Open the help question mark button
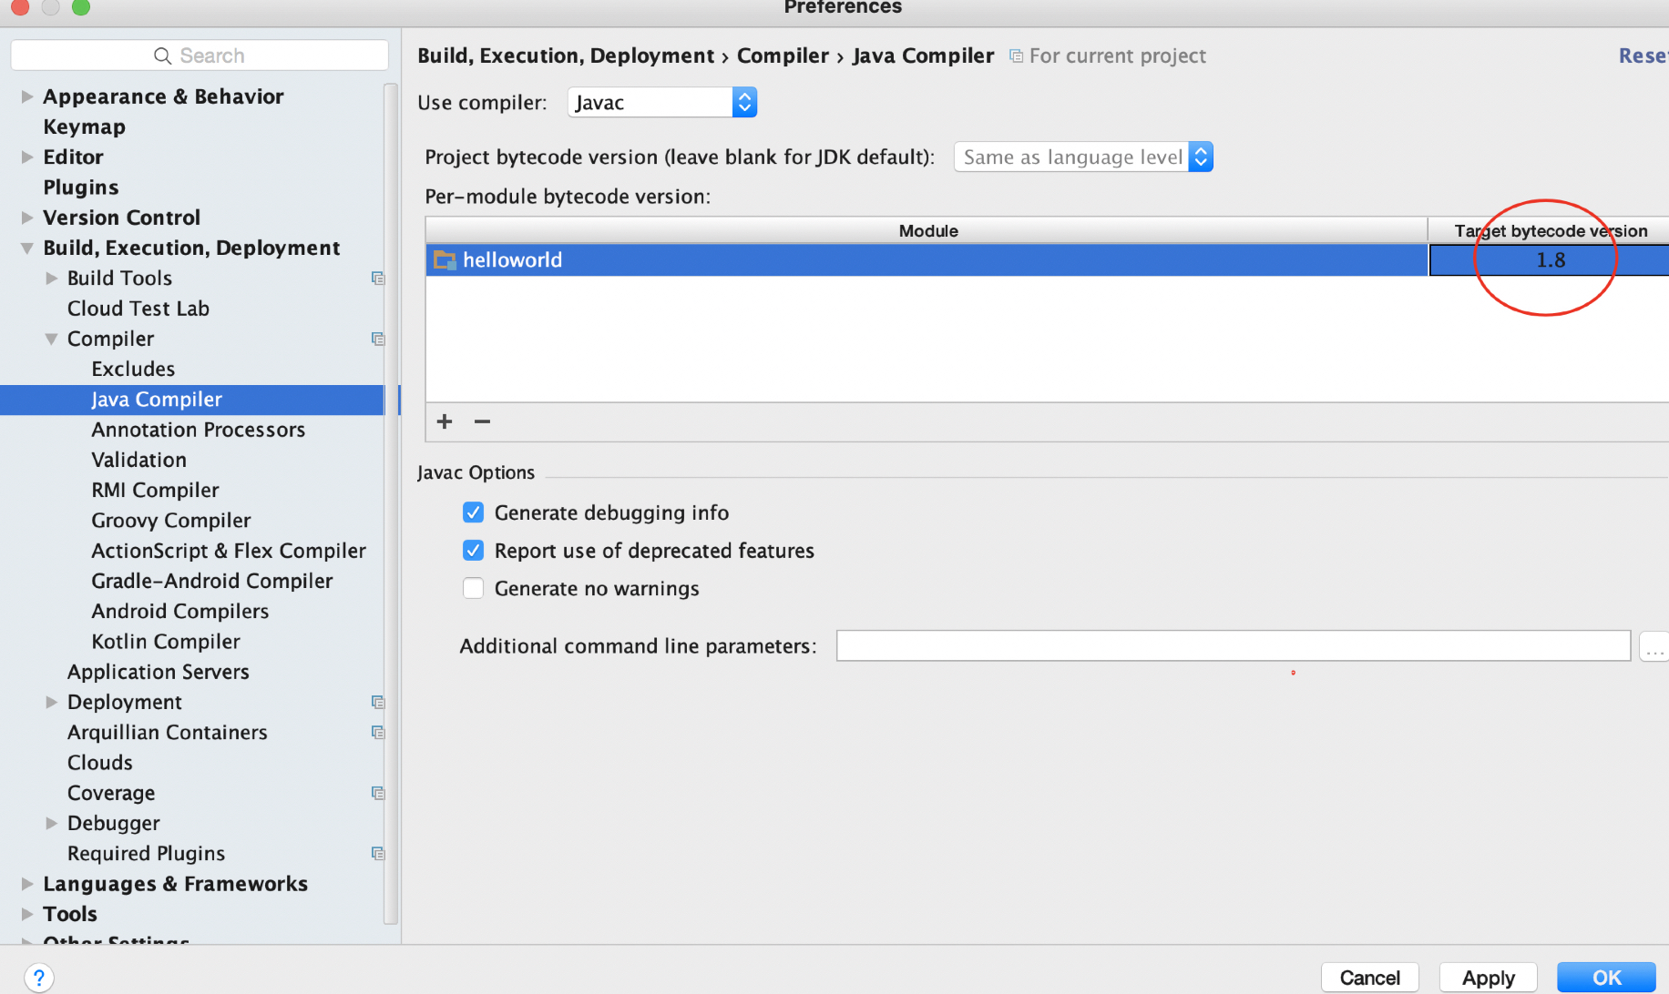The image size is (1669, 994). [x=38, y=978]
